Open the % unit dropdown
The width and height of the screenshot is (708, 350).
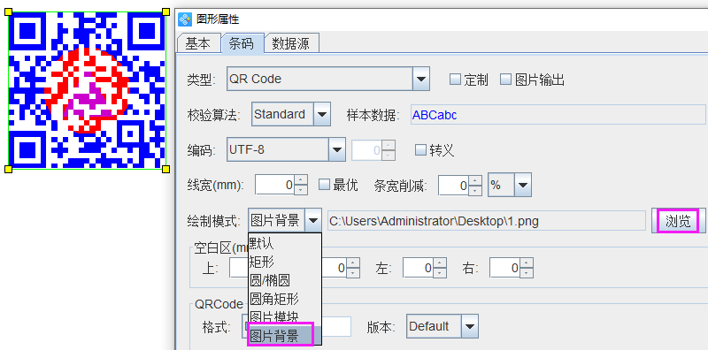point(523,185)
